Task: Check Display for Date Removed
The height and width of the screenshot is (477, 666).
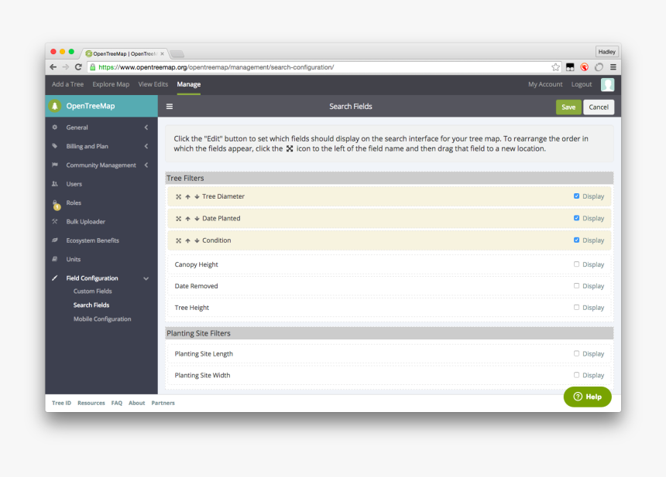Action: (576, 286)
